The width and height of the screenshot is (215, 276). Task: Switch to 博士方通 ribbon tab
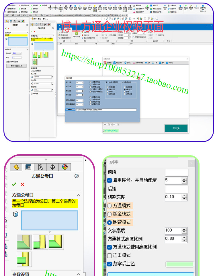coord(124,15)
